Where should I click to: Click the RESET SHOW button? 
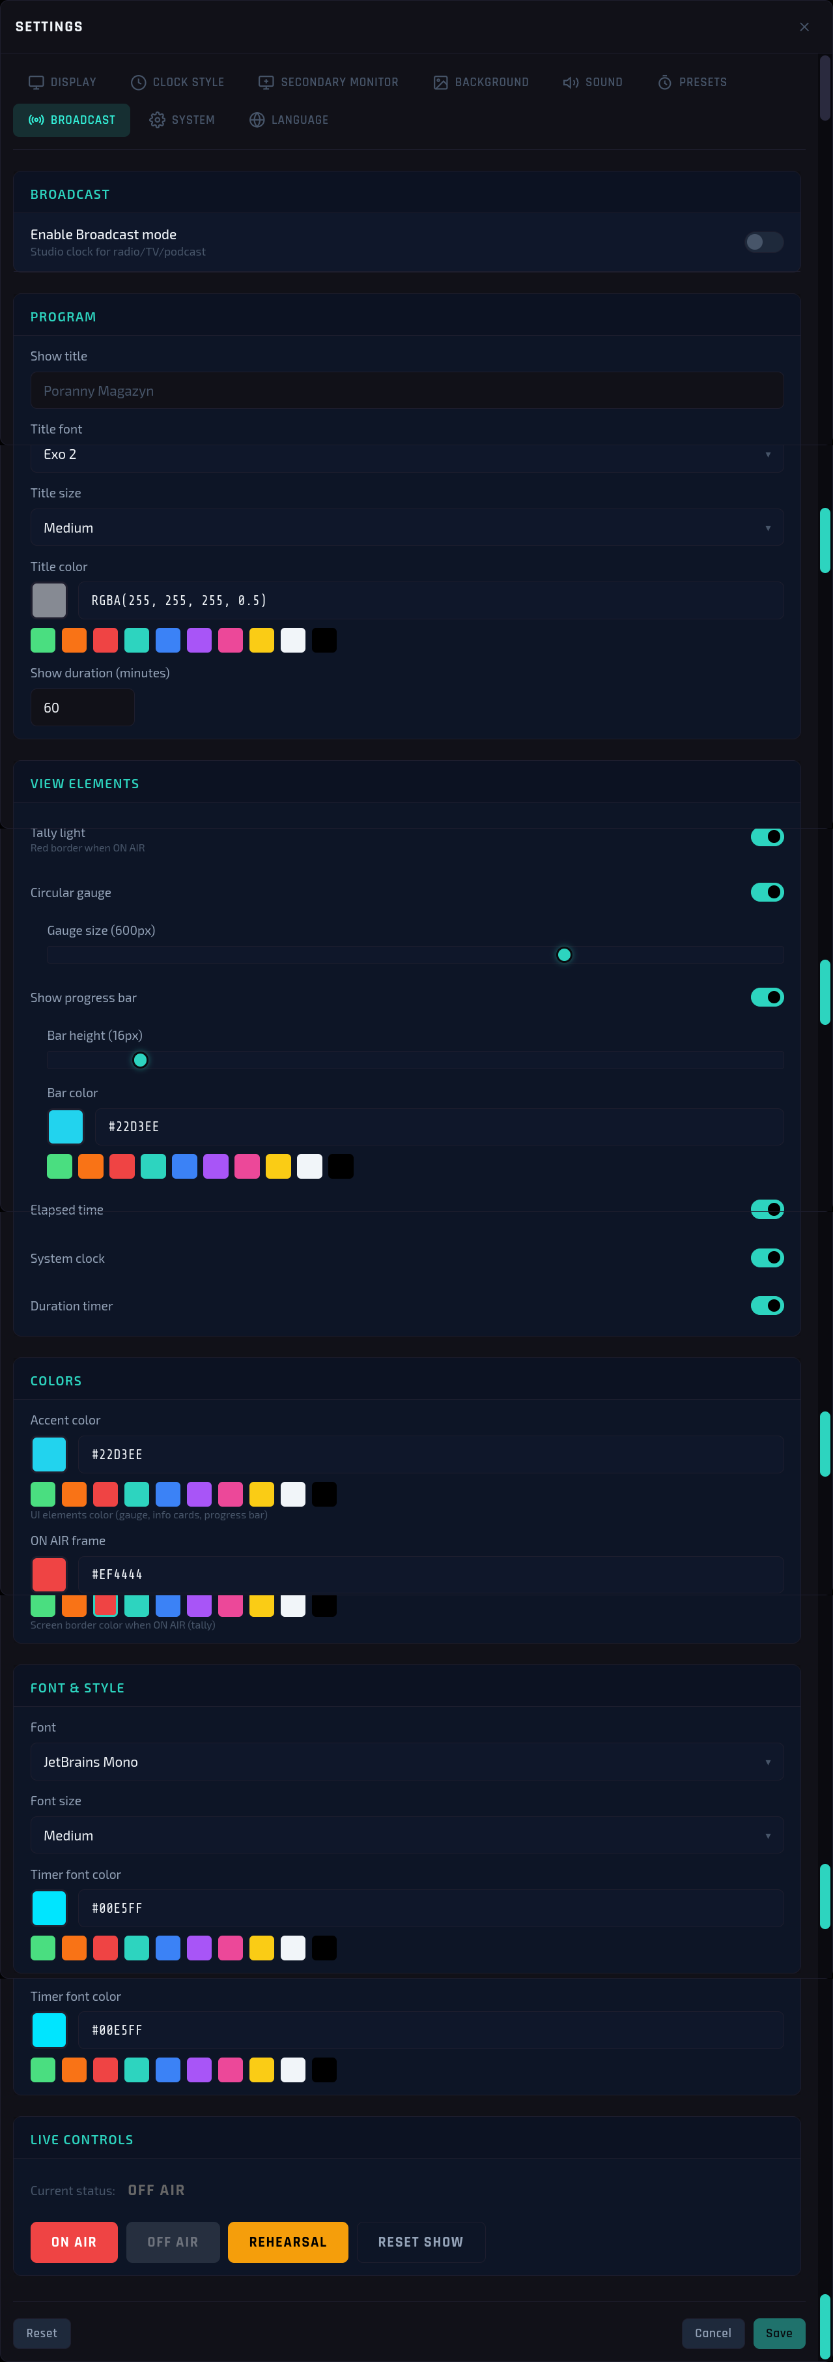point(421,2242)
